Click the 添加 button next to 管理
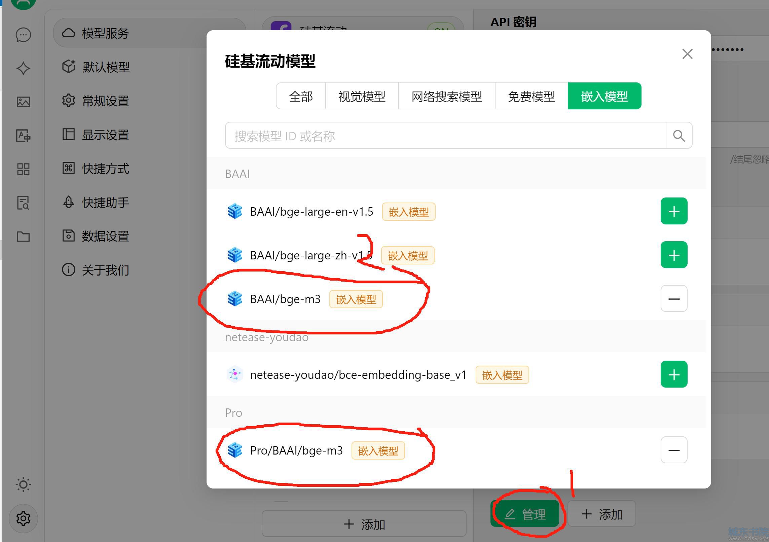The width and height of the screenshot is (769, 542). click(602, 514)
